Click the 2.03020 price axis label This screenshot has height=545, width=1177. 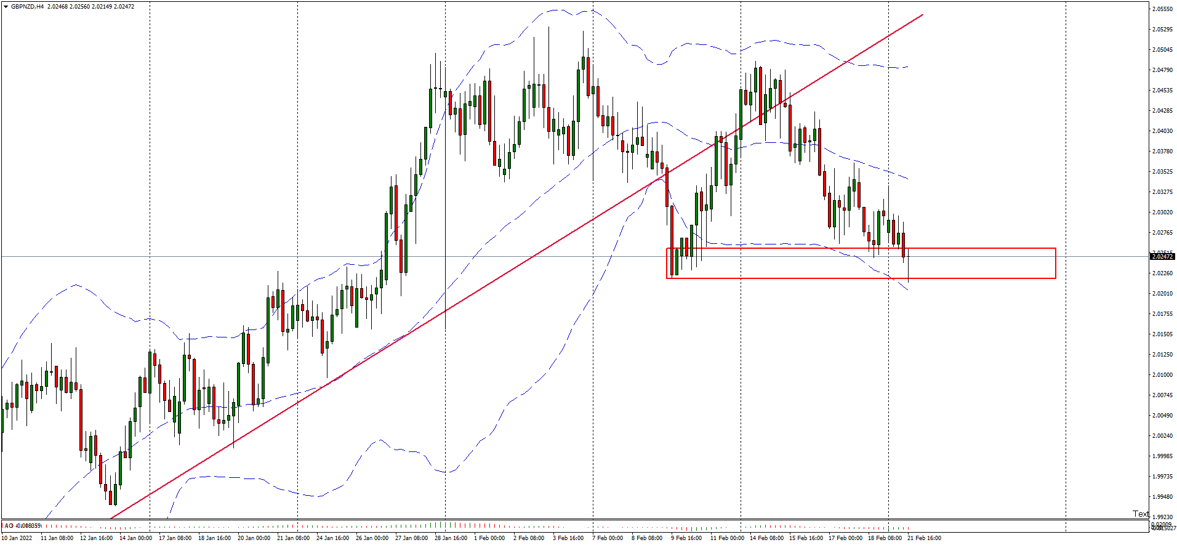1162,212
